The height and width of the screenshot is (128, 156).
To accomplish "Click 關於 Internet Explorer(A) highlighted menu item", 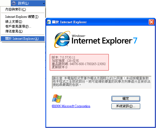I will click(23, 39).
